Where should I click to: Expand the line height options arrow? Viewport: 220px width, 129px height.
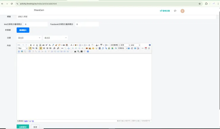tap(108, 45)
